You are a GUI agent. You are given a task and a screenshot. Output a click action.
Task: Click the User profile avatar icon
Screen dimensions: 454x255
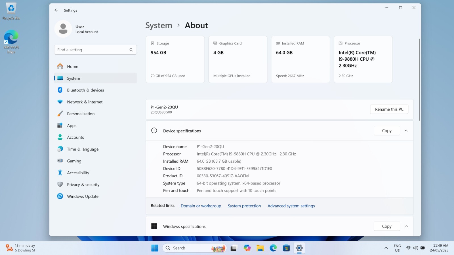pos(63,29)
